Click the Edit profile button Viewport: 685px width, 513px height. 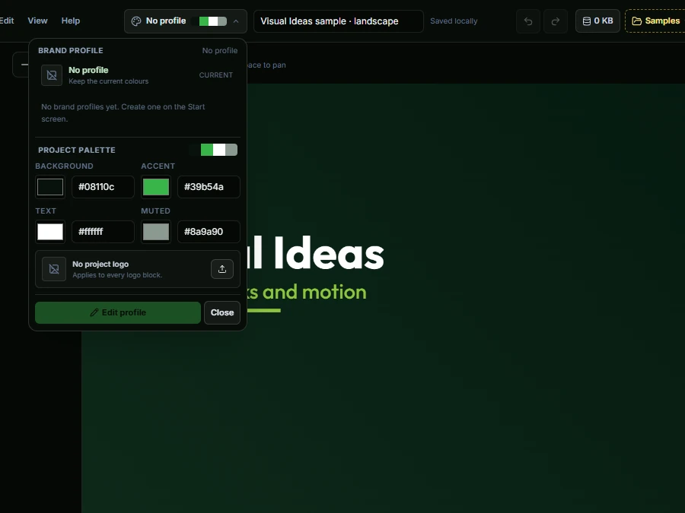[x=118, y=312]
